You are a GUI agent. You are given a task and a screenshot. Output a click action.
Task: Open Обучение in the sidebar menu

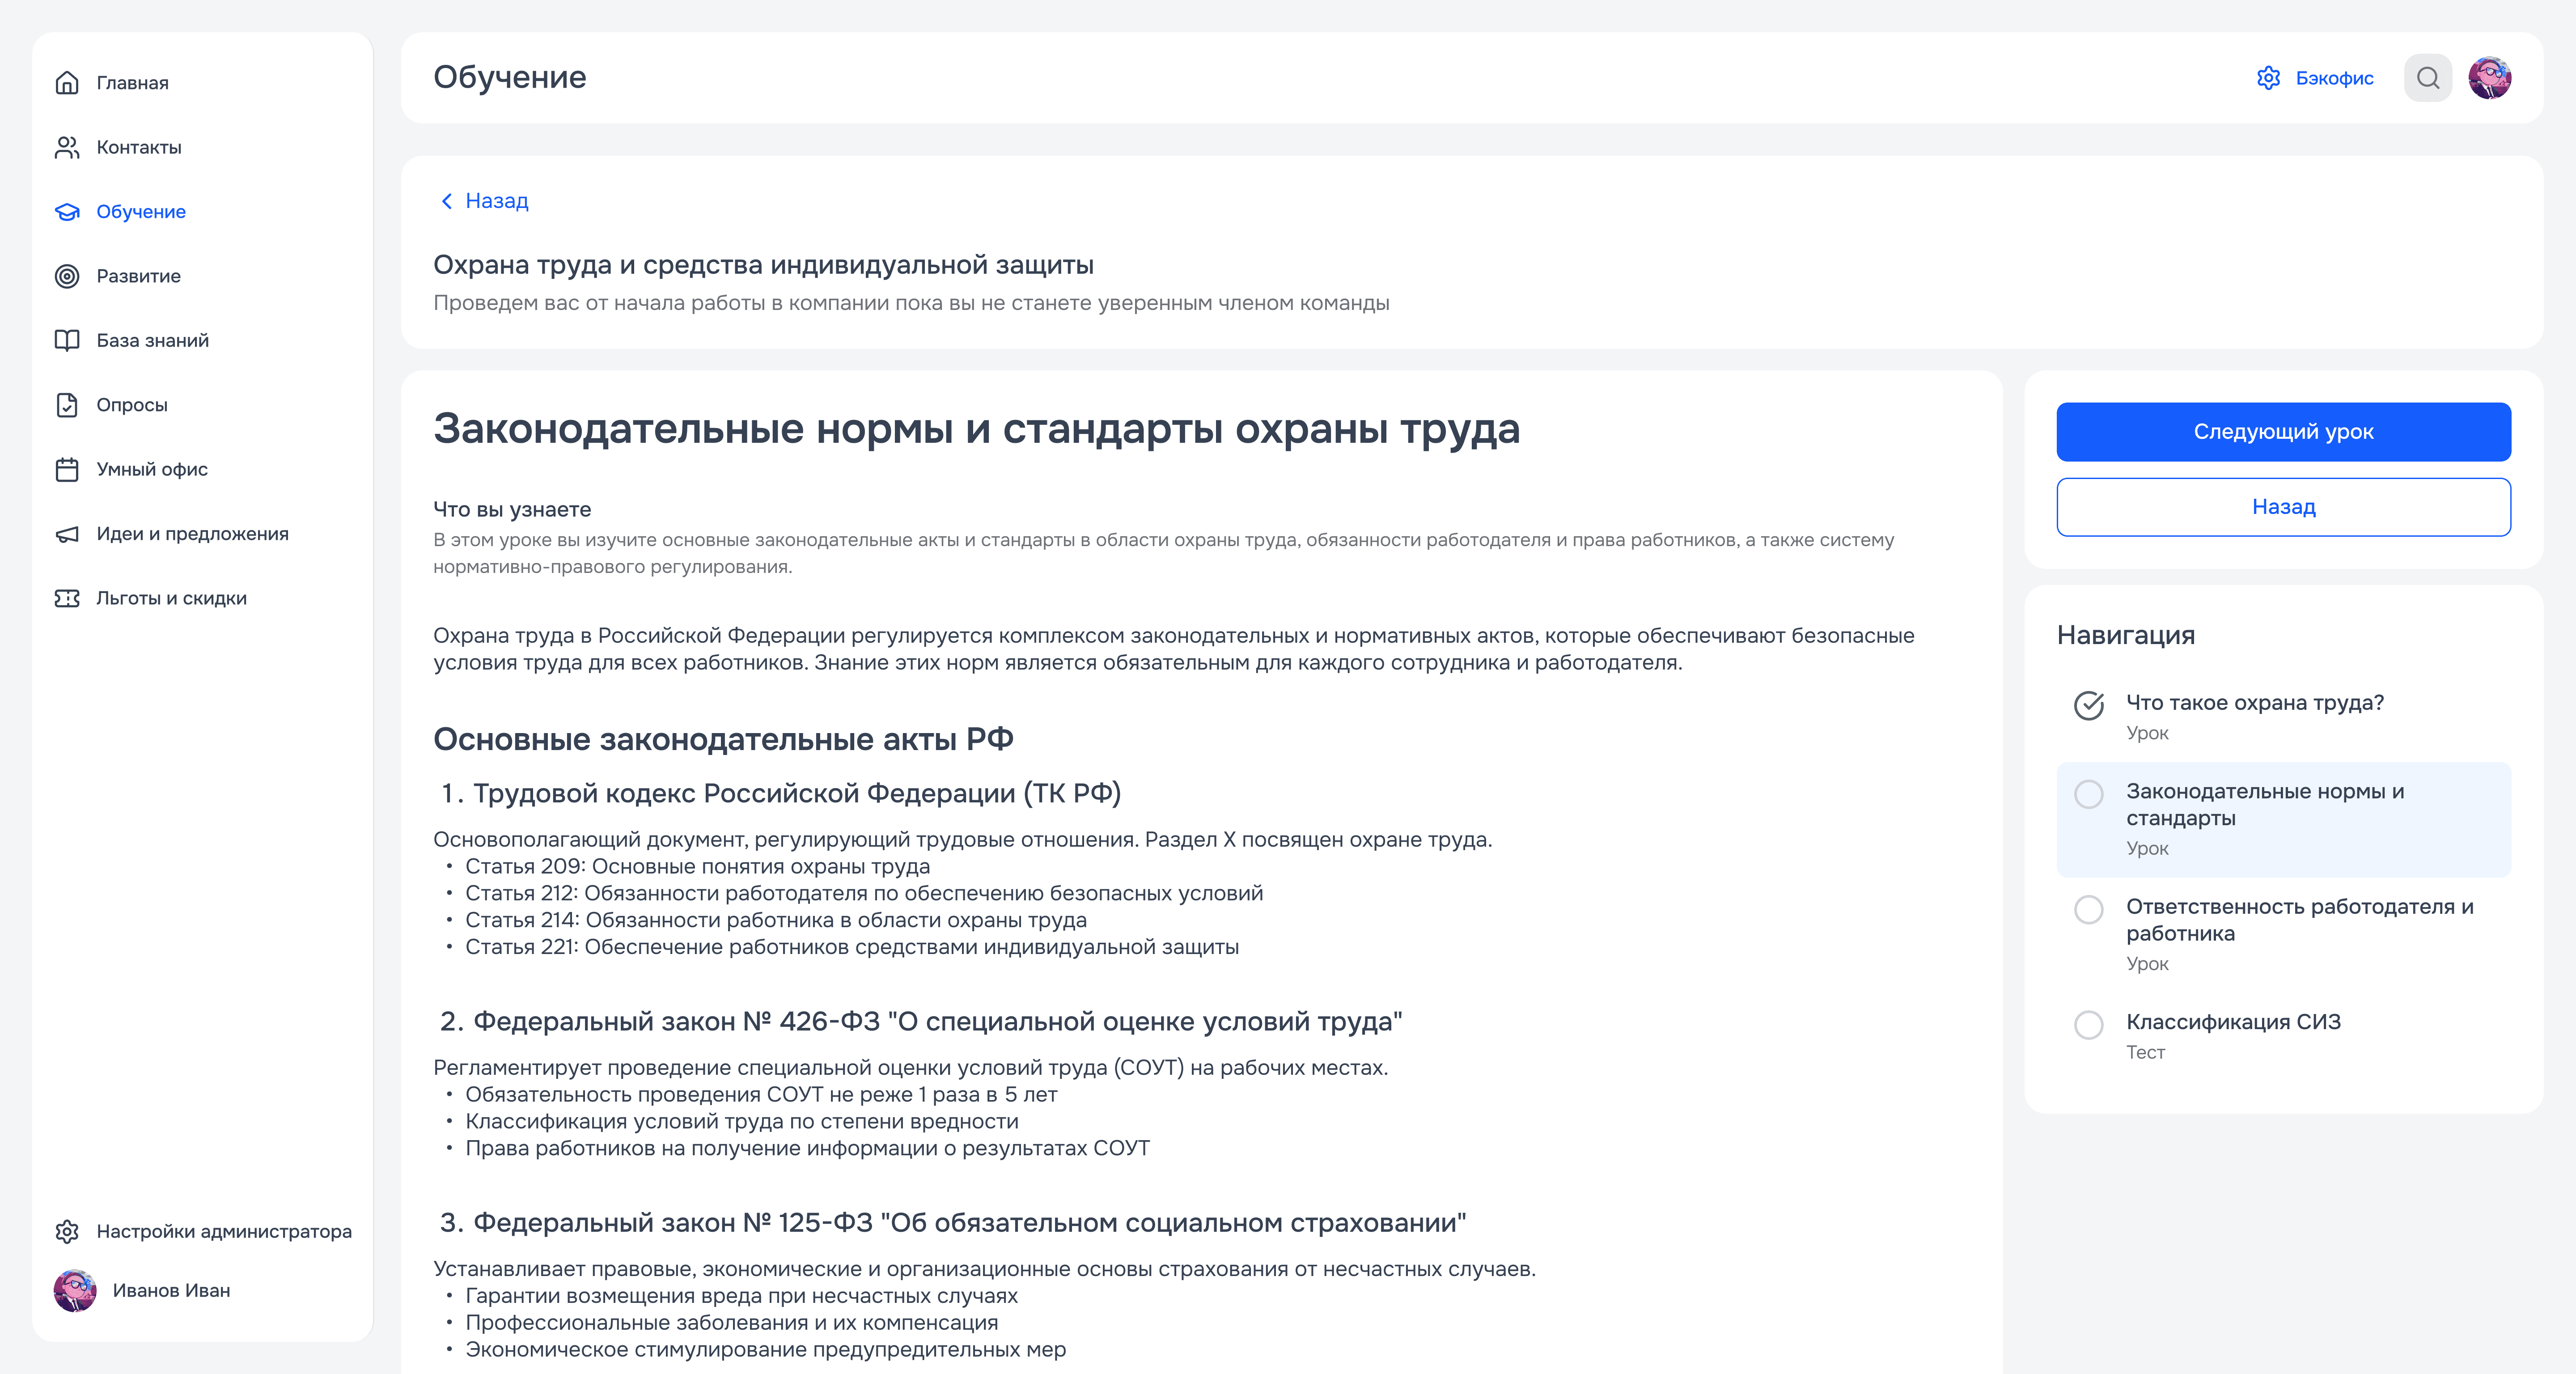(x=140, y=212)
